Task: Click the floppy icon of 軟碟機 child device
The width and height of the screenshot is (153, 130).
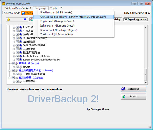Action: 21,67
